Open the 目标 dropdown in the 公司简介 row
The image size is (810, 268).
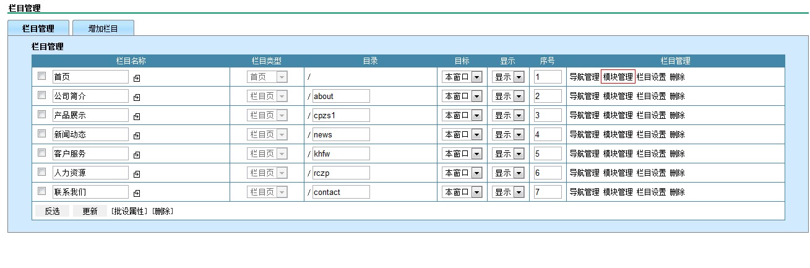pyautogui.click(x=462, y=96)
